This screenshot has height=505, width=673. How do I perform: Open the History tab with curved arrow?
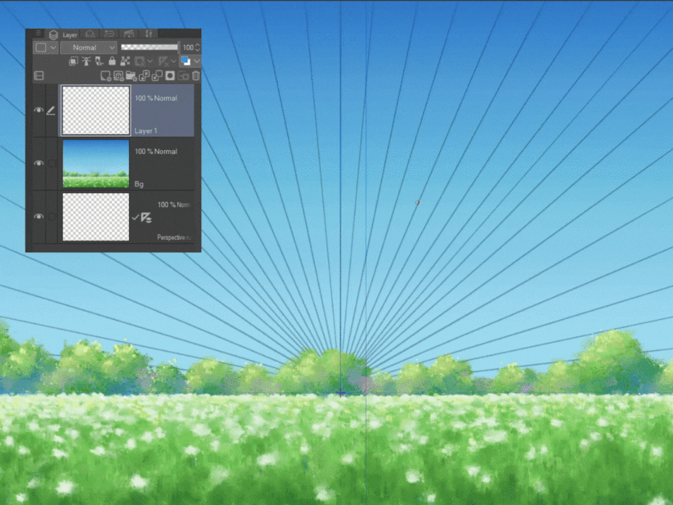point(109,34)
